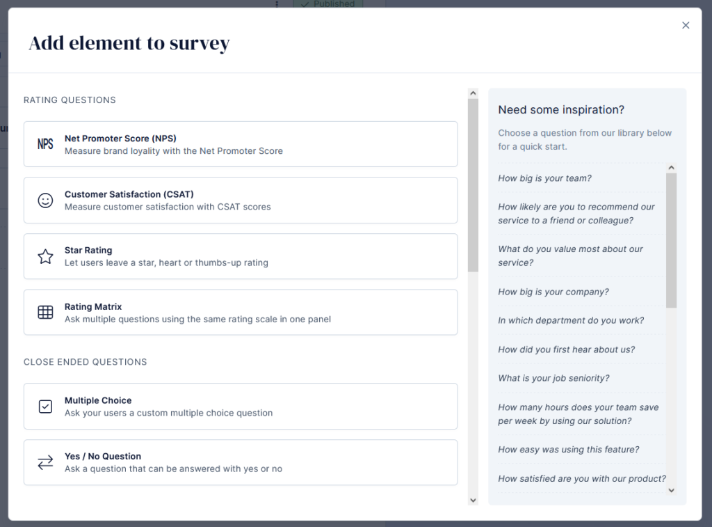Pick 'In which department do you work?'
The height and width of the screenshot is (527, 712).
click(x=571, y=320)
